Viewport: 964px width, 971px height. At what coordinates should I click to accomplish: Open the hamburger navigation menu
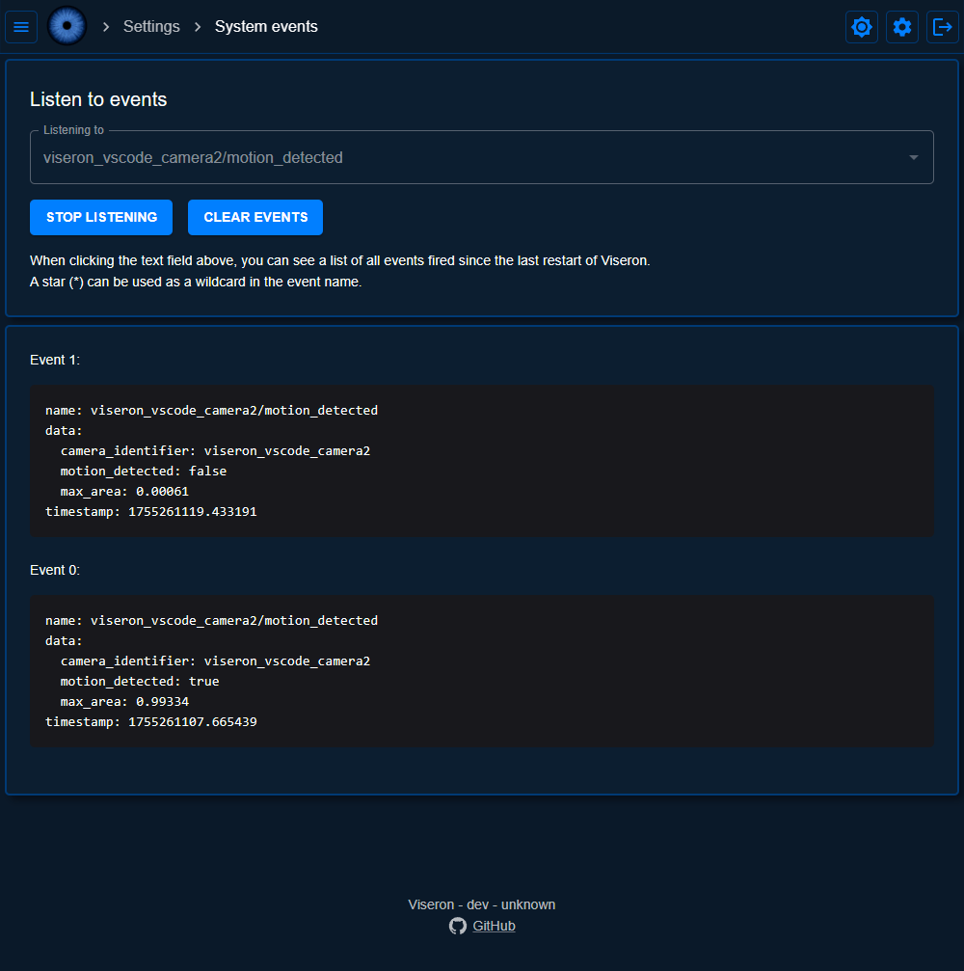(x=21, y=27)
